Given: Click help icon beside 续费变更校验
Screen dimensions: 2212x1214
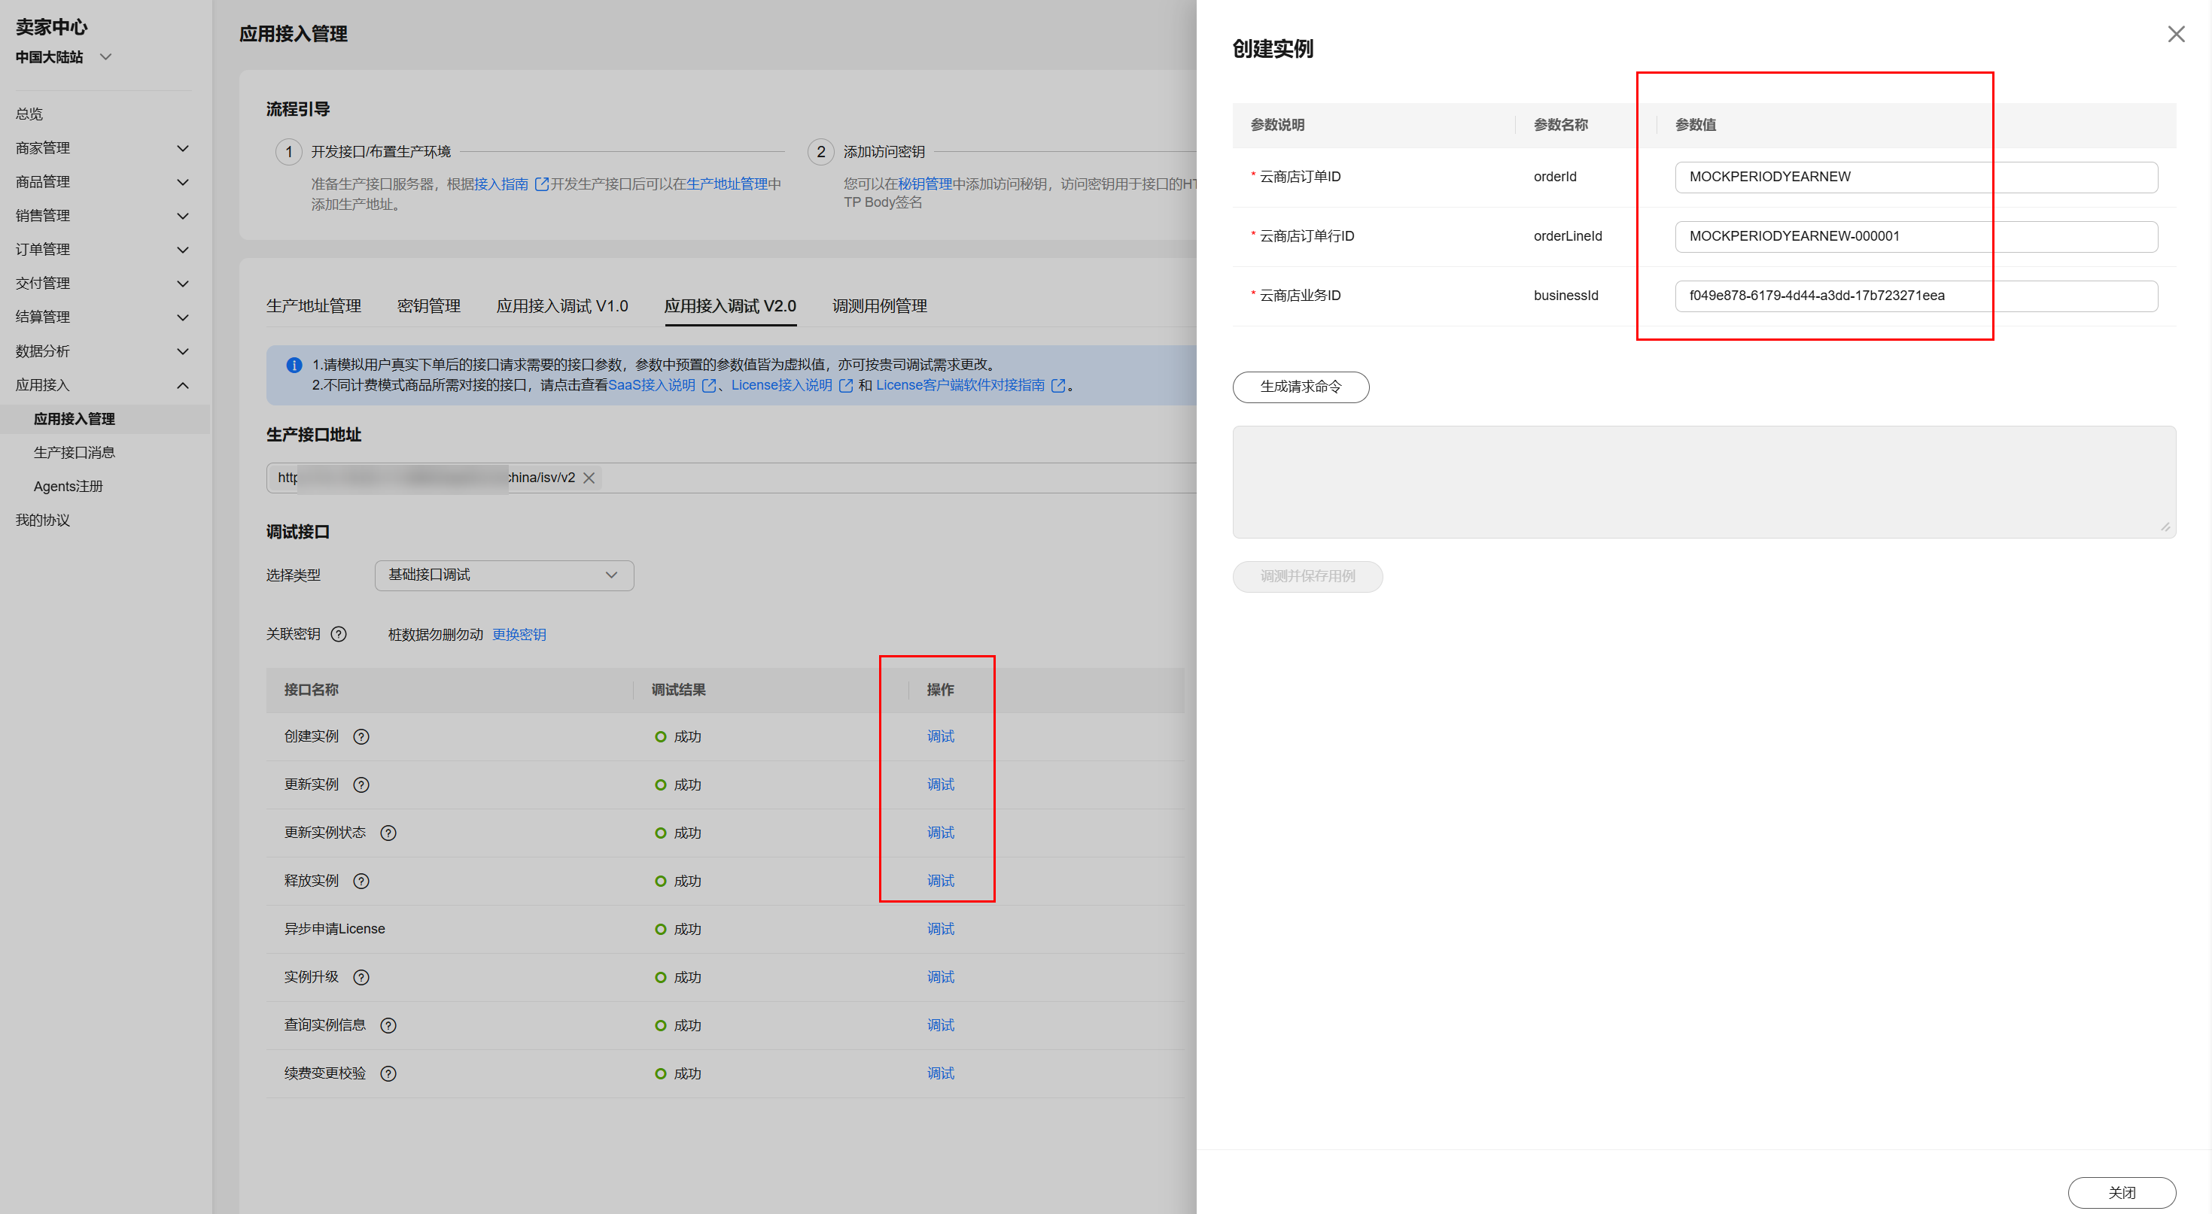Looking at the screenshot, I should [388, 1073].
